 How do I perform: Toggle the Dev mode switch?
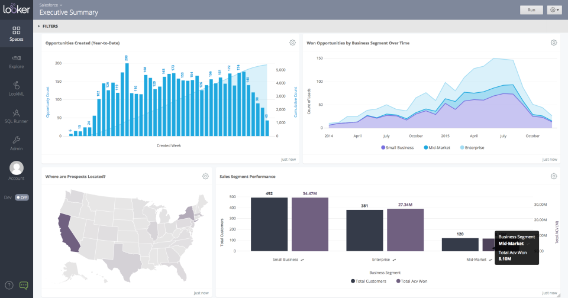(x=22, y=197)
